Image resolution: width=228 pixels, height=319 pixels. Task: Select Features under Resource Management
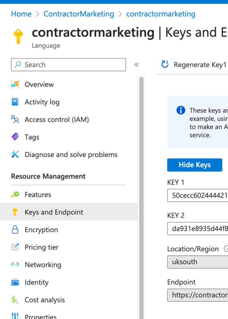(69, 194)
